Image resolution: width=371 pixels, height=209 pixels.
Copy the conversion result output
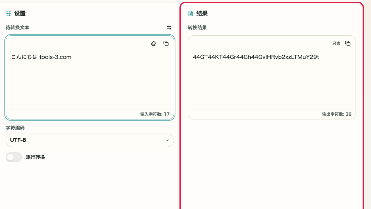348,44
